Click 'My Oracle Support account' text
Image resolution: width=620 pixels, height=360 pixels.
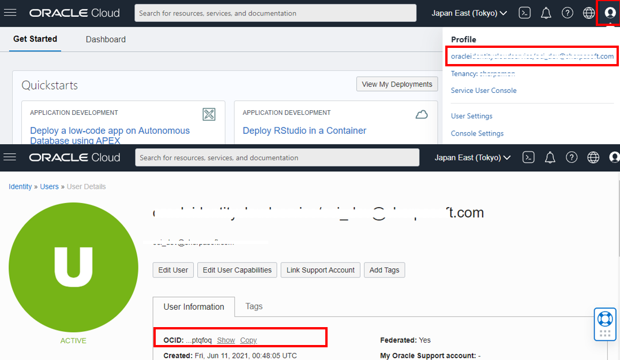430,355
